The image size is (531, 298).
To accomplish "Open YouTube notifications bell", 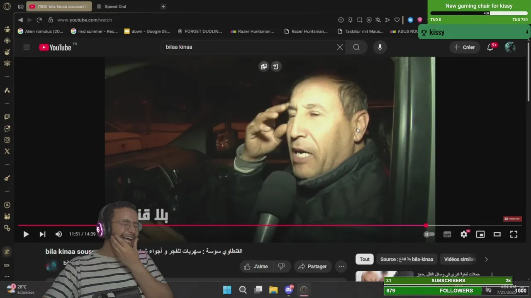I will [x=491, y=47].
